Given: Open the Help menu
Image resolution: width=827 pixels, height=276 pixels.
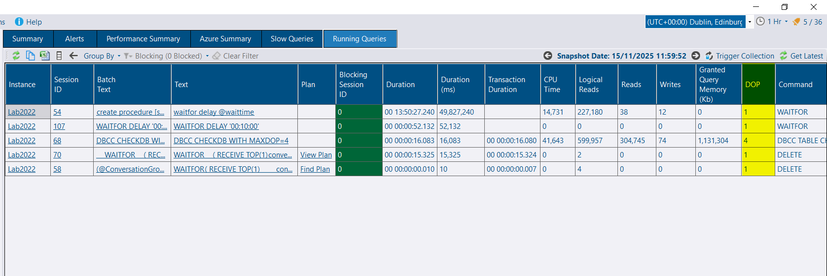Looking at the screenshot, I should click(29, 22).
